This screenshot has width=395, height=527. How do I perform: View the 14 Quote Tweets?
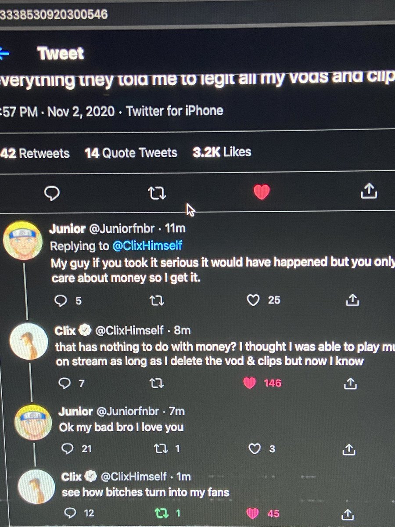point(131,153)
